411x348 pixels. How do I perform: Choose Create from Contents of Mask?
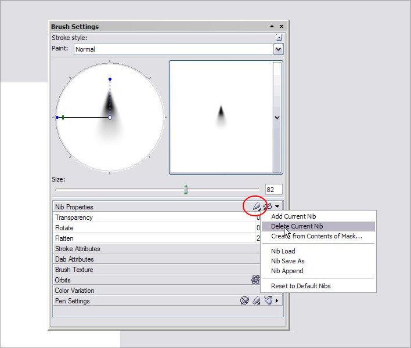pyautogui.click(x=316, y=236)
